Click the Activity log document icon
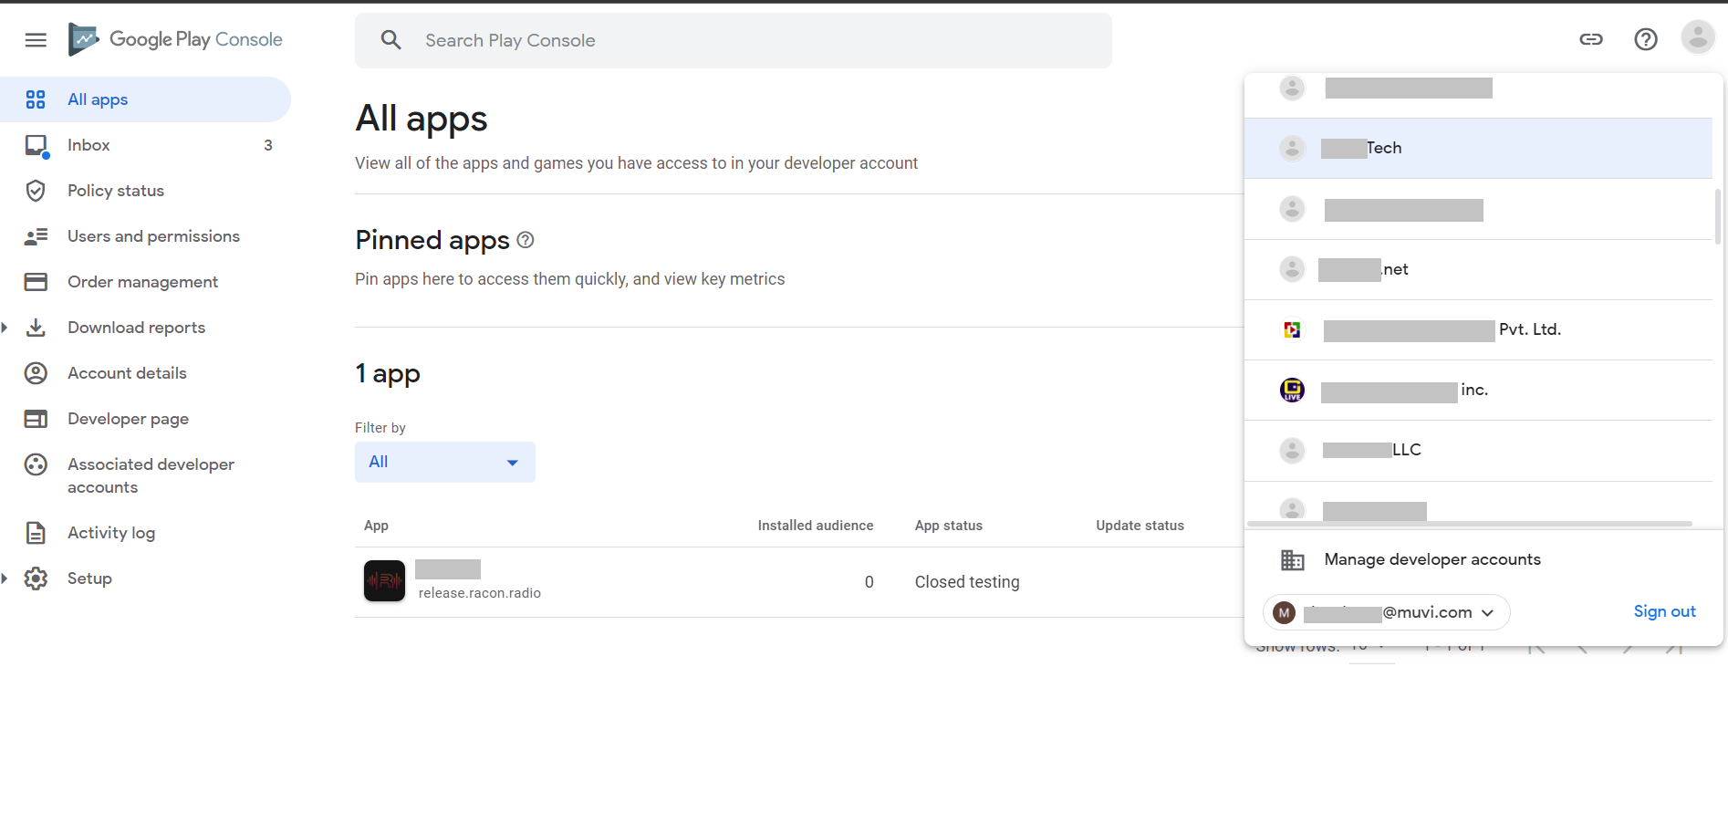The width and height of the screenshot is (1728, 813). pyautogui.click(x=36, y=533)
